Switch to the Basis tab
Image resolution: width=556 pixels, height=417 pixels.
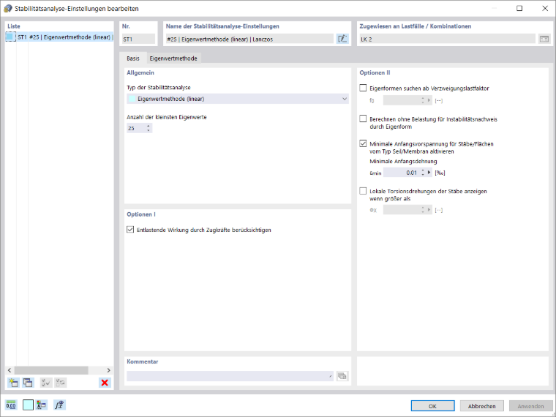133,59
